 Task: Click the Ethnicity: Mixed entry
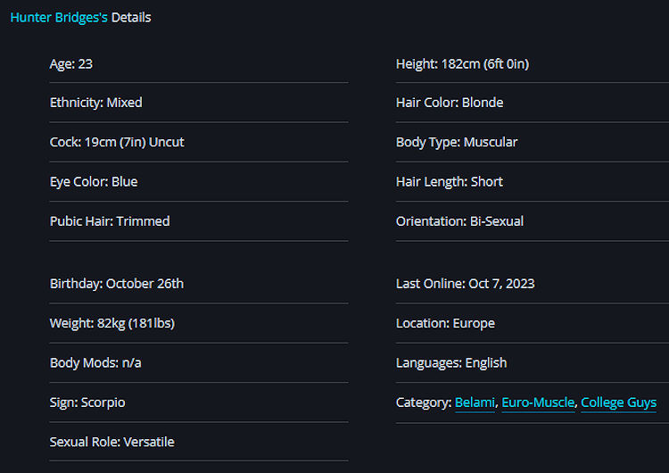tap(96, 103)
